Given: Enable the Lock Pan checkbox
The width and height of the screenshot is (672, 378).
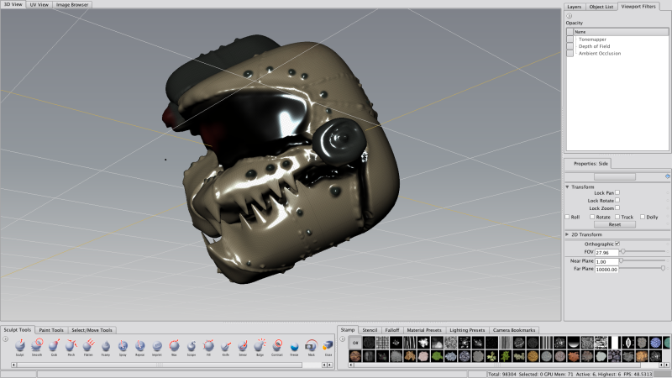Looking at the screenshot, I should 617,192.
